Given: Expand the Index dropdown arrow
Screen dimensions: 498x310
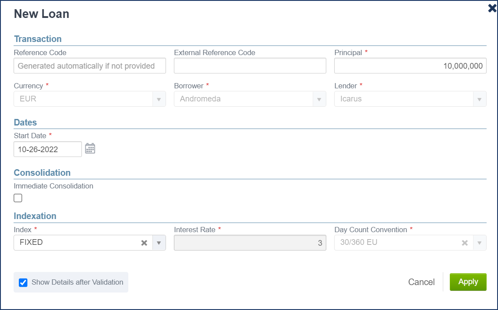Looking at the screenshot, I should coord(159,243).
